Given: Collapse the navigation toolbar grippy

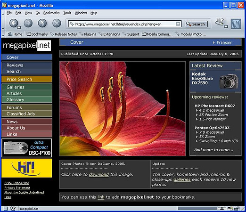Looking at the screenshot, I should point(3,24).
